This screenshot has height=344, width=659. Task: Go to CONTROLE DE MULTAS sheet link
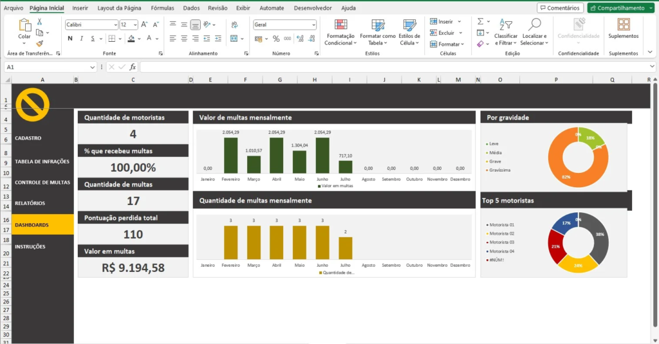(42, 183)
